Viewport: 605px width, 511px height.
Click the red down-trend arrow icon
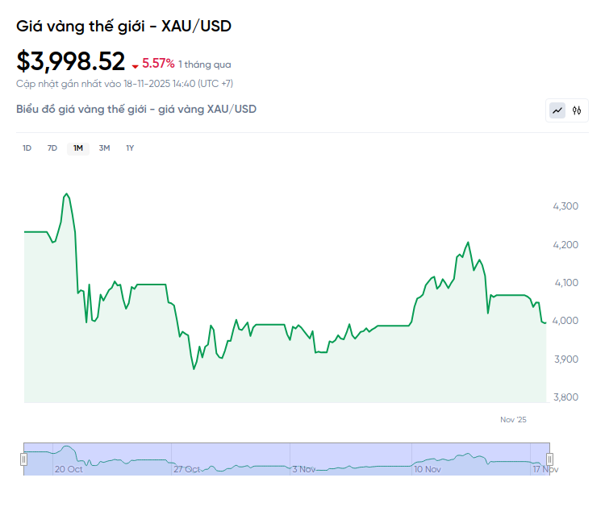coord(135,65)
